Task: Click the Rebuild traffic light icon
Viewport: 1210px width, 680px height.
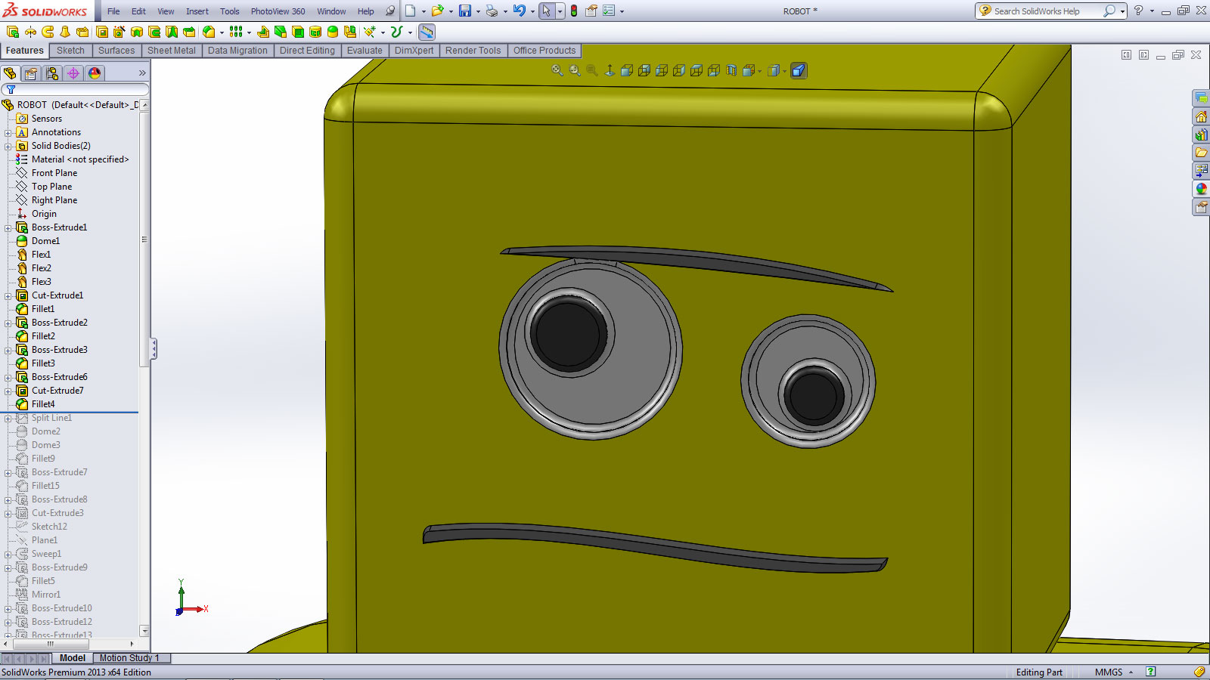Action: [574, 11]
